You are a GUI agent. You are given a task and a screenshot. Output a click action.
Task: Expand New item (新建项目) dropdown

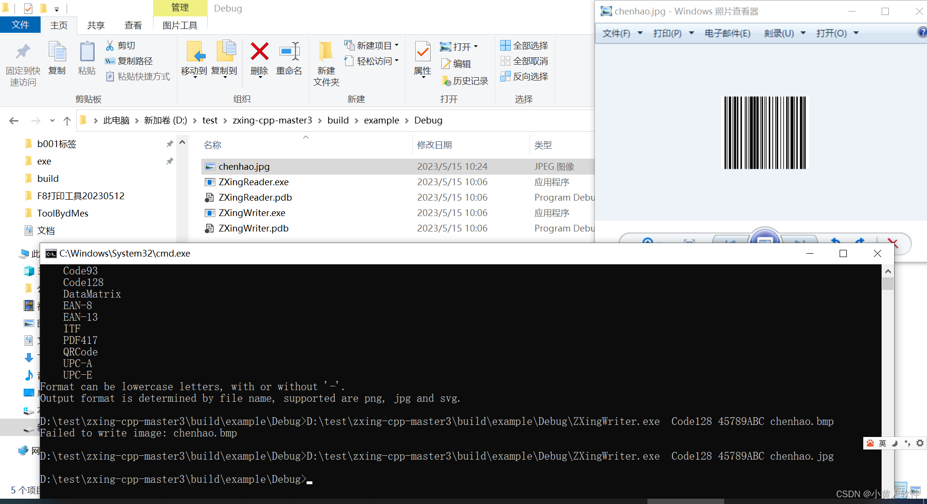point(396,45)
